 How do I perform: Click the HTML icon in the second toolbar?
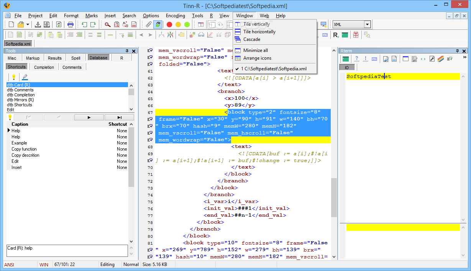click(x=325, y=35)
